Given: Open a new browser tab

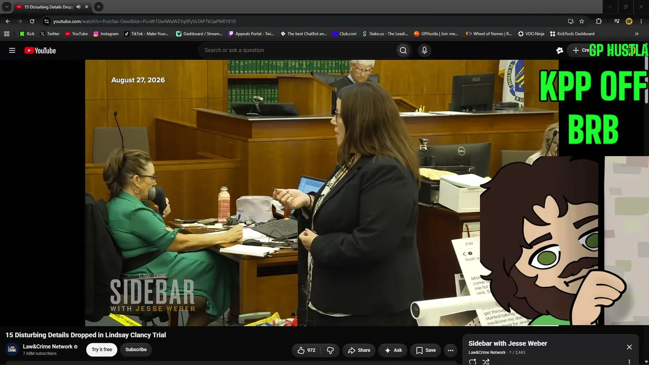Looking at the screenshot, I should pos(98,7).
